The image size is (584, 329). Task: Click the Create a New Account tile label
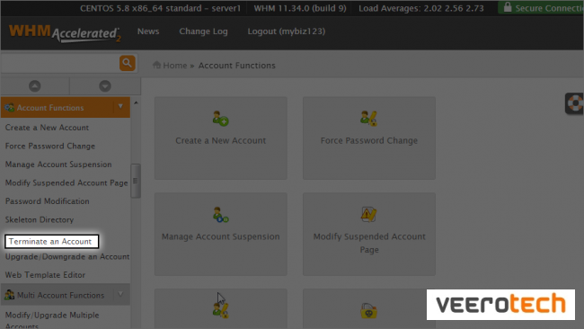tap(220, 140)
